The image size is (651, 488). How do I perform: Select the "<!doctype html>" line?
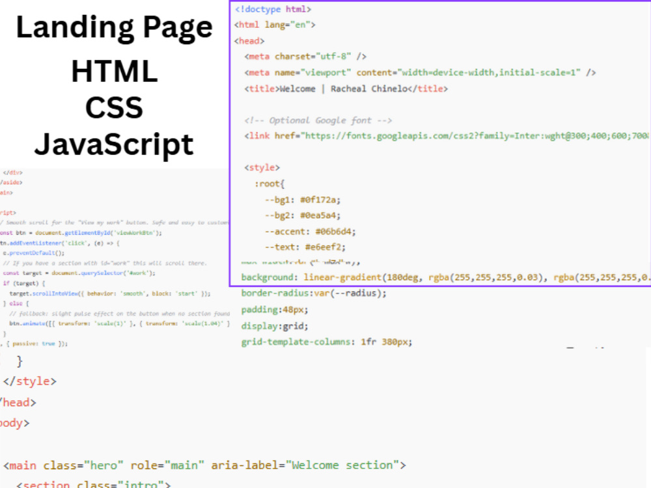(273, 9)
